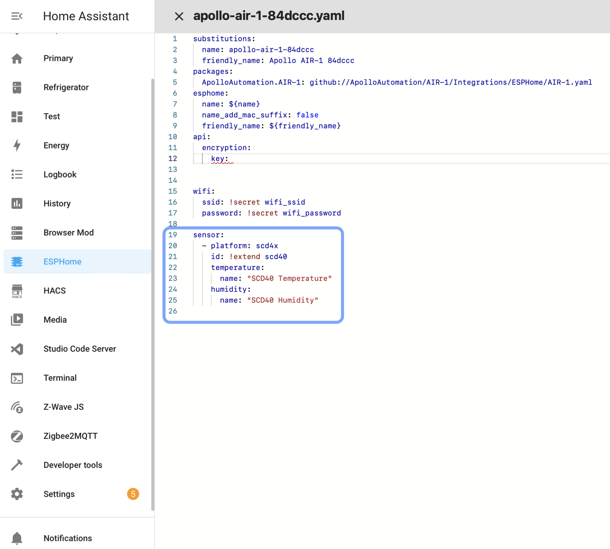Click line number 26 in gutter

tap(172, 311)
